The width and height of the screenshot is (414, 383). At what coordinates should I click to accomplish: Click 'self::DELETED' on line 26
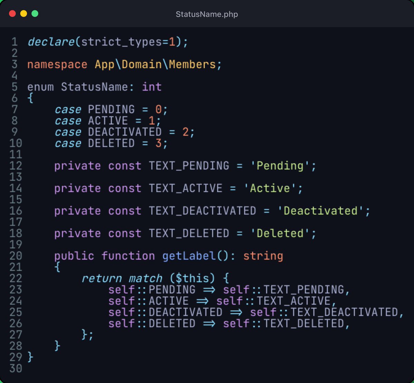click(x=152, y=324)
